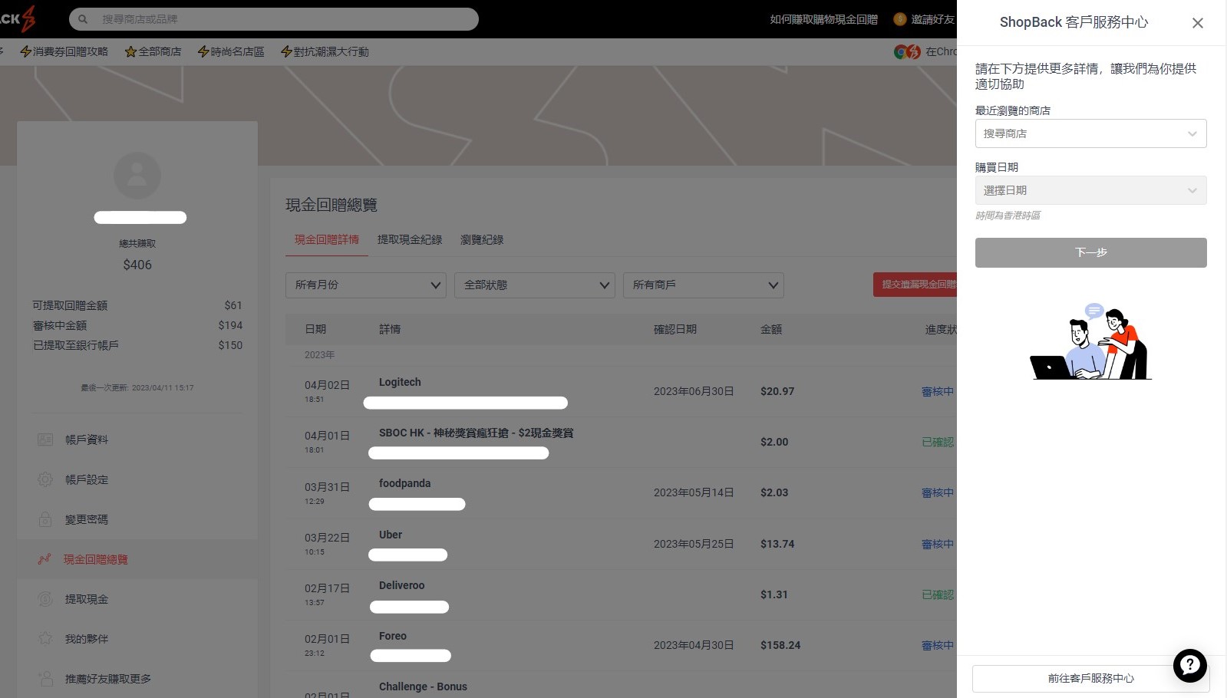Viewport: 1227px width, 698px height.
Task: Open the help question mark chat bubble
Action: (x=1189, y=666)
